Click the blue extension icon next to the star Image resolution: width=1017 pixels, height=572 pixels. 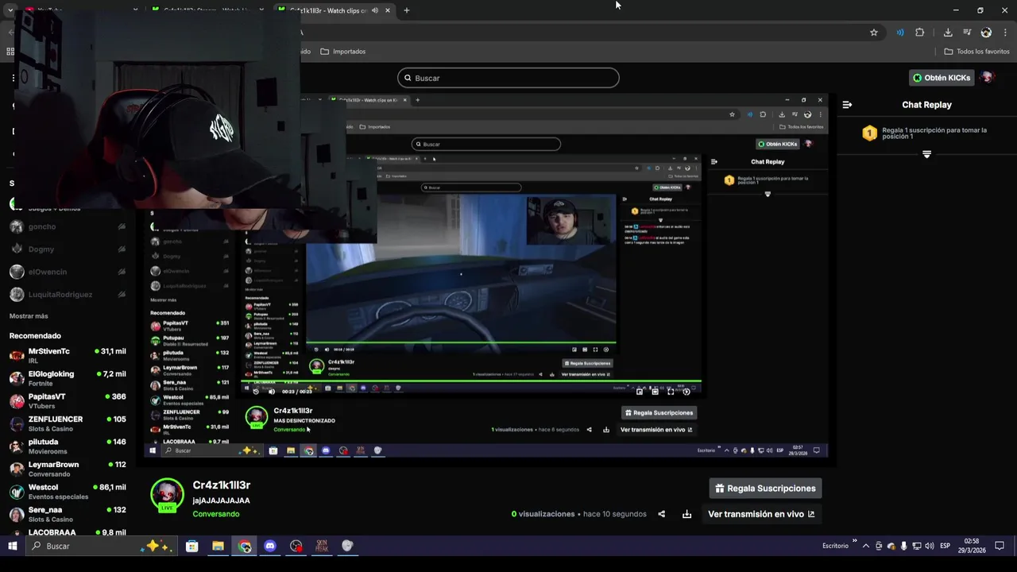[900, 33]
